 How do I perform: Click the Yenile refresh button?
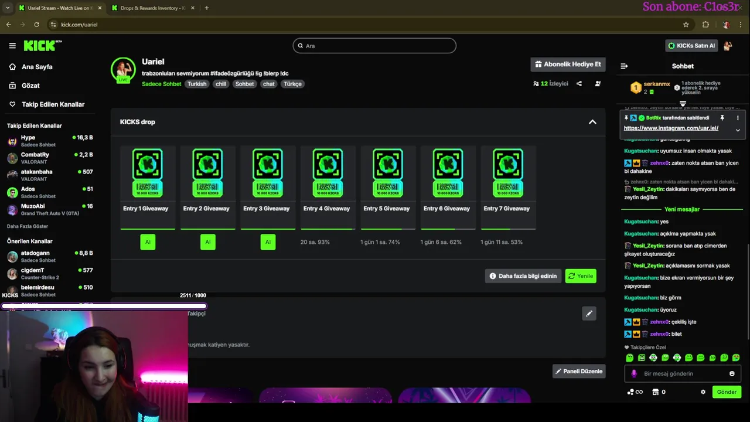(x=581, y=276)
